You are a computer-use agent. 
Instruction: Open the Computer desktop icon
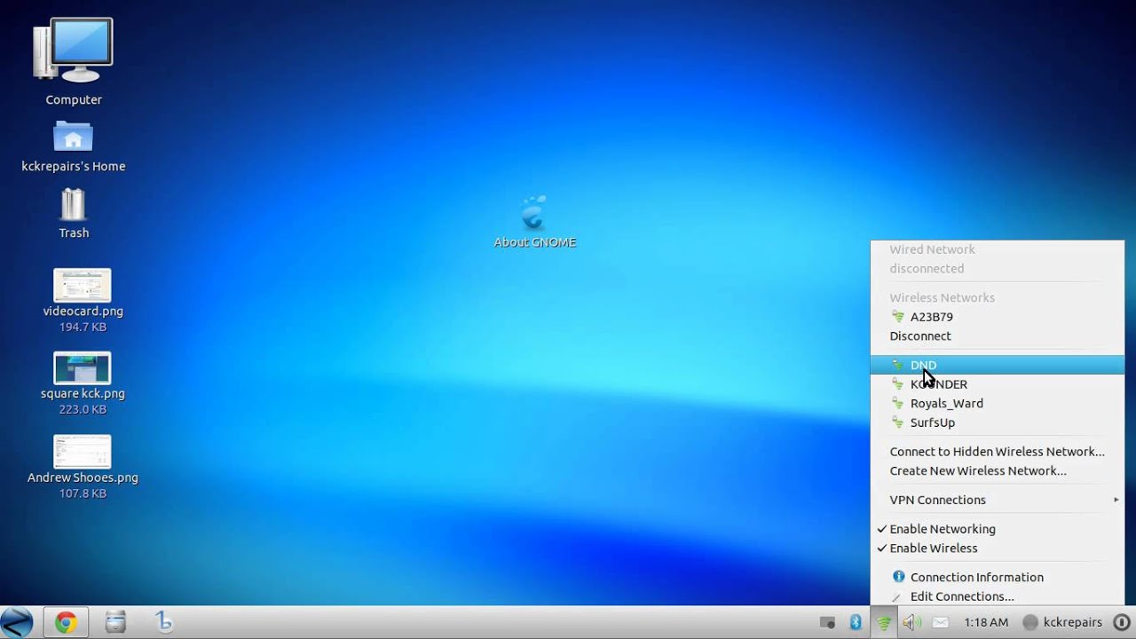[x=74, y=50]
